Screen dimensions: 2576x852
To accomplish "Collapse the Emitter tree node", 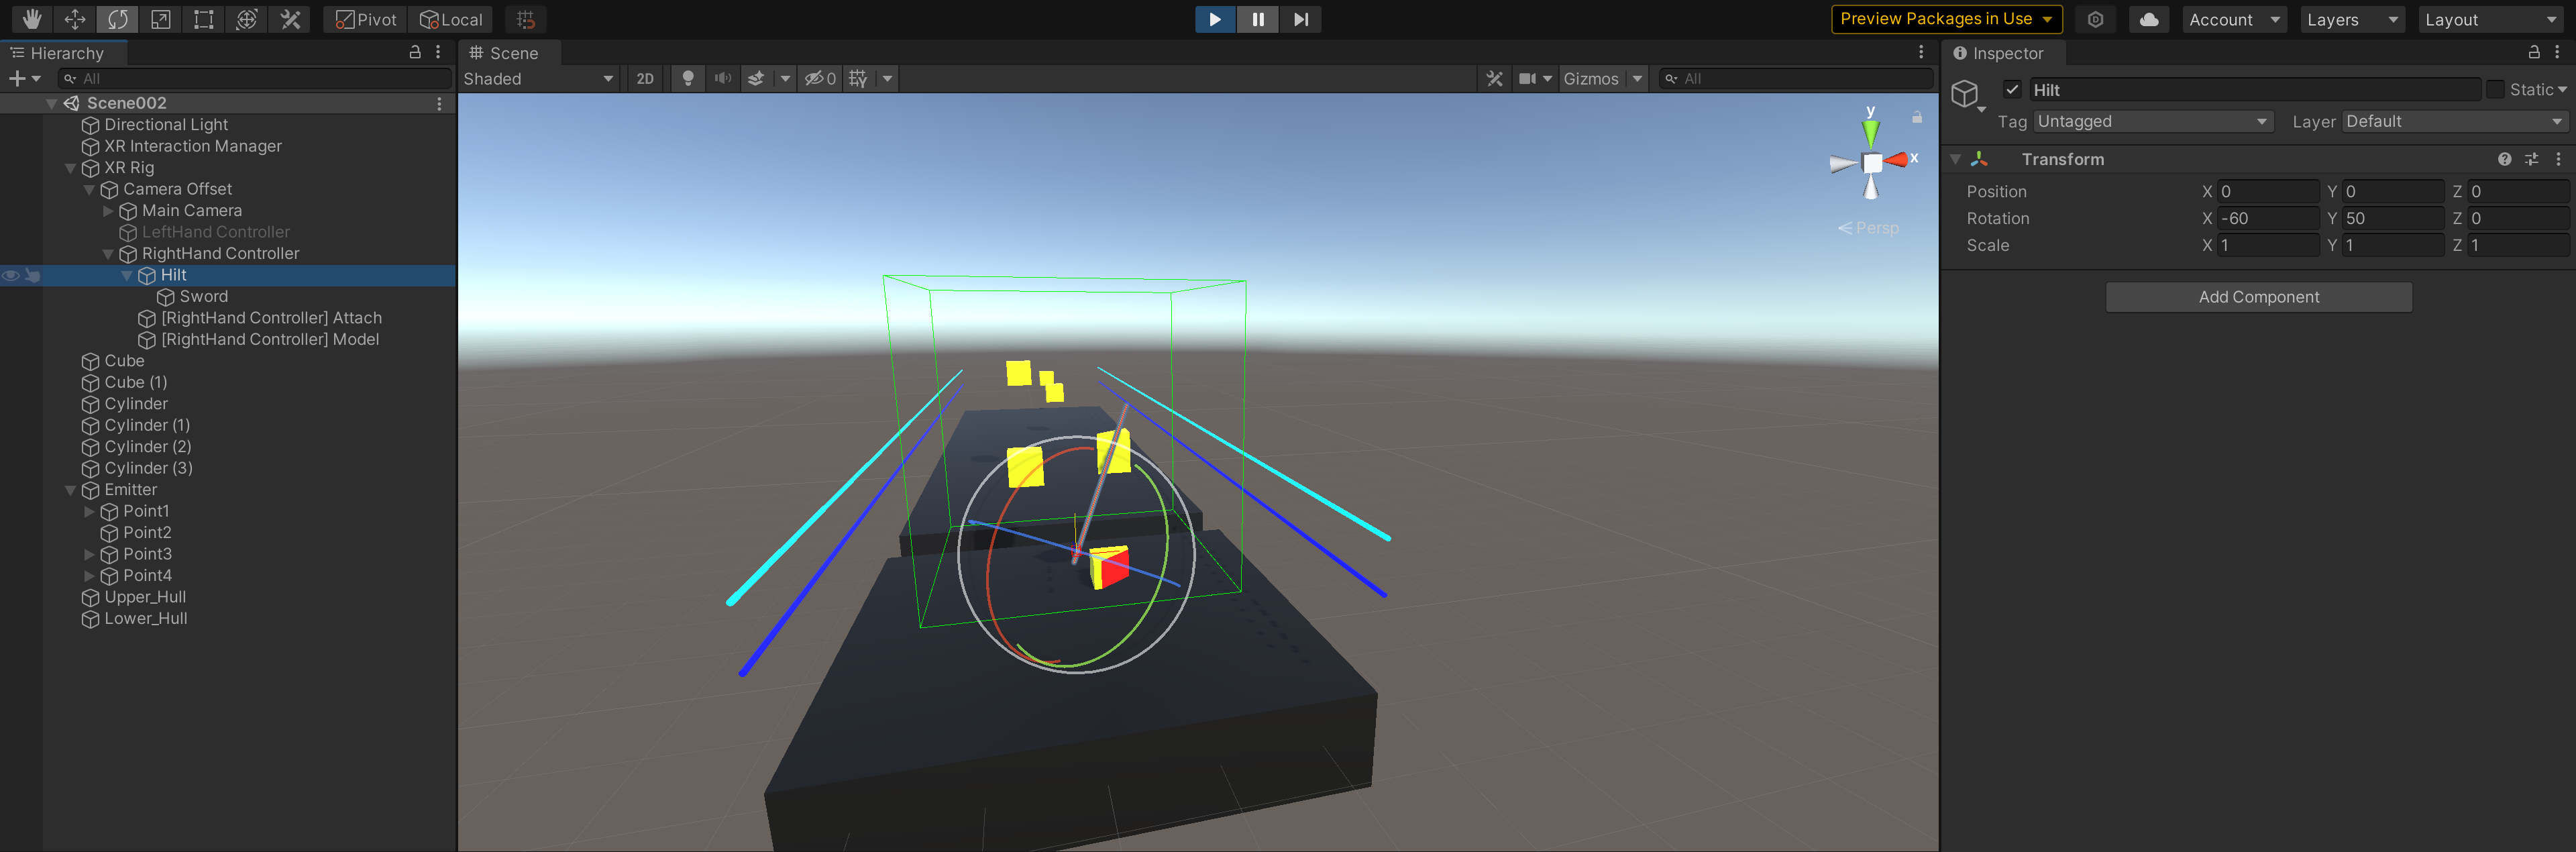I will pyautogui.click(x=70, y=490).
